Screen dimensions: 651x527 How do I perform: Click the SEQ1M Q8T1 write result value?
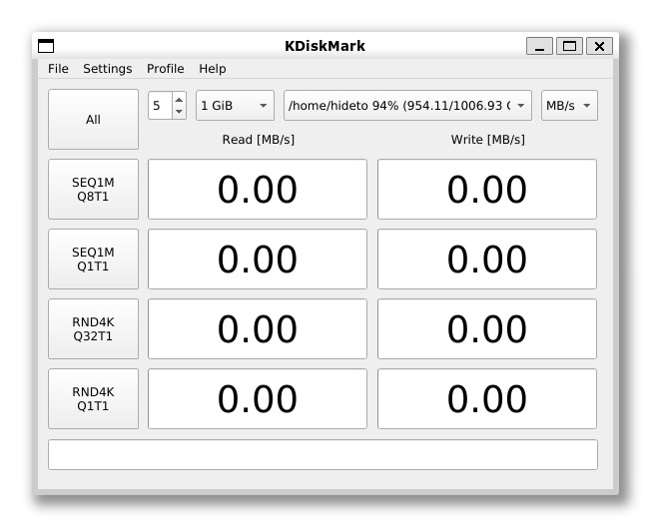click(x=487, y=190)
